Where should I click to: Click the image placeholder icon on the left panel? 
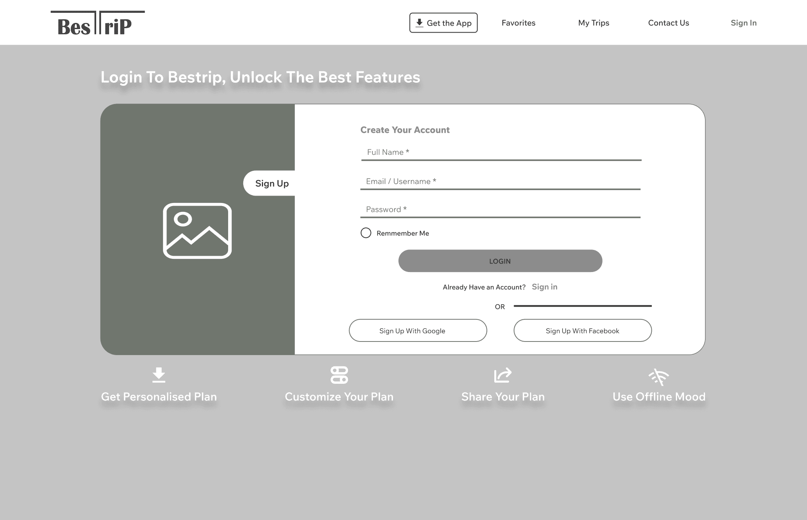coord(197,230)
